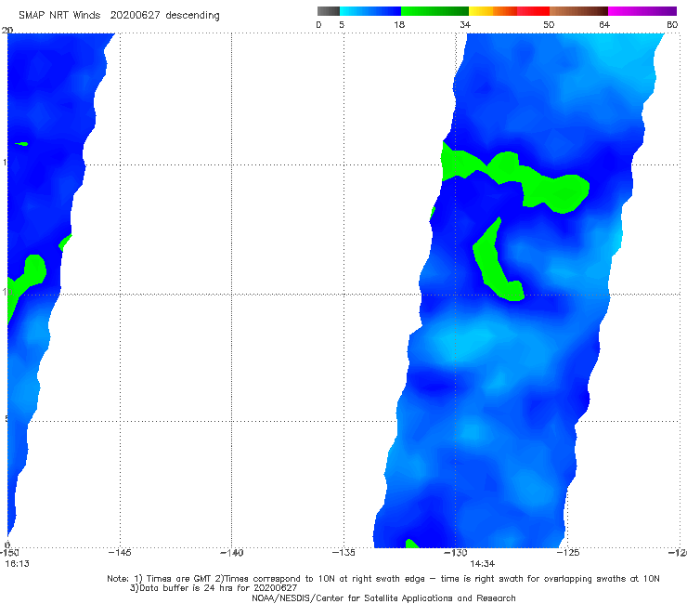The height and width of the screenshot is (604, 687).
Task: Click the swath time label 16:13
Action: 17,564
